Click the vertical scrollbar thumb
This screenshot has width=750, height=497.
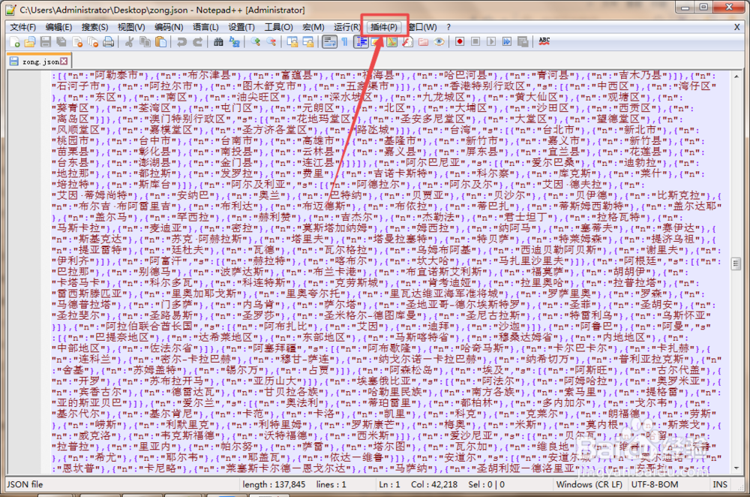click(736, 264)
